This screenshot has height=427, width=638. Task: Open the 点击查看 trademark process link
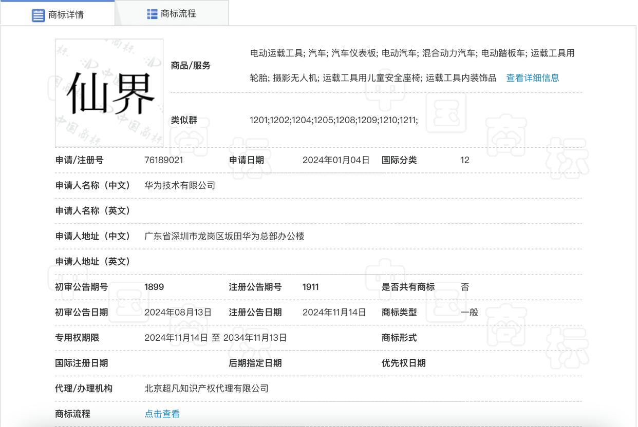[162, 414]
